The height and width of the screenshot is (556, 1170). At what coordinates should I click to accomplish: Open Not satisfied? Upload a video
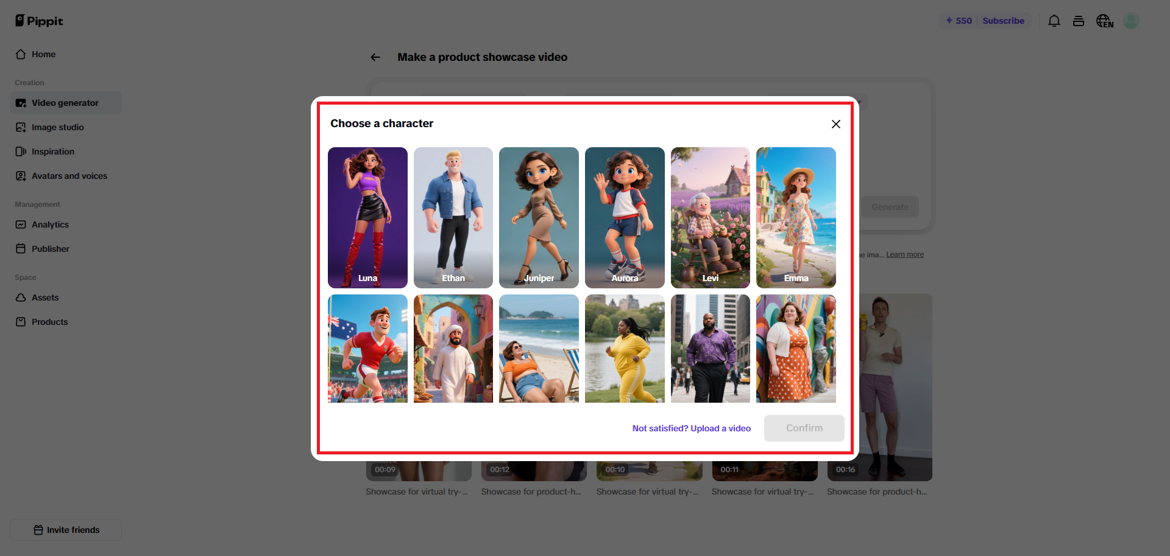(x=691, y=428)
